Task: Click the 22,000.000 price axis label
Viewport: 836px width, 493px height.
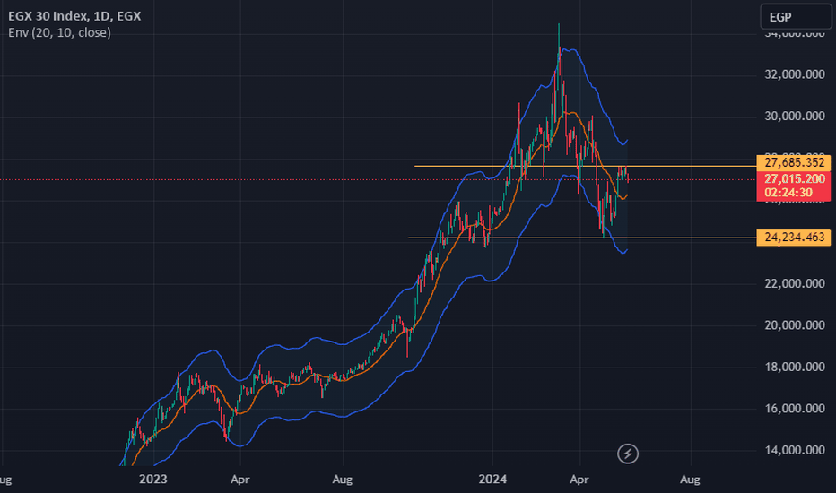Action: [x=795, y=283]
